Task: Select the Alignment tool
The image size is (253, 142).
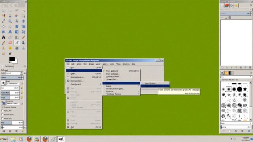Action: (4, 26)
